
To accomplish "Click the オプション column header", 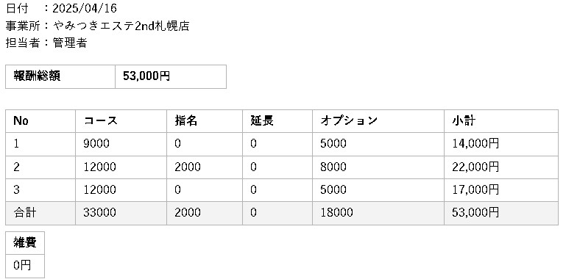I will coord(378,121).
